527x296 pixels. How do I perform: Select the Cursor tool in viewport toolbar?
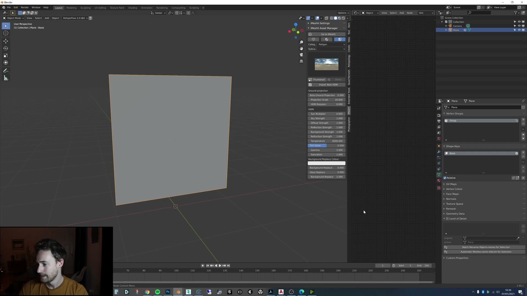pyautogui.click(x=6, y=33)
